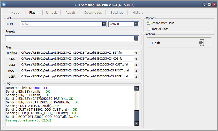The width and height of the screenshot is (218, 131).
Task: View the History tab
Action: coord(138,12)
